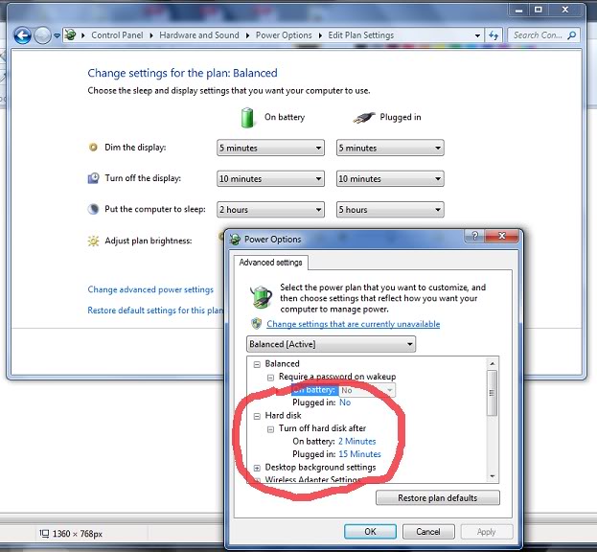Click the Help question mark button
This screenshot has height=552, width=597.
pyautogui.click(x=474, y=236)
